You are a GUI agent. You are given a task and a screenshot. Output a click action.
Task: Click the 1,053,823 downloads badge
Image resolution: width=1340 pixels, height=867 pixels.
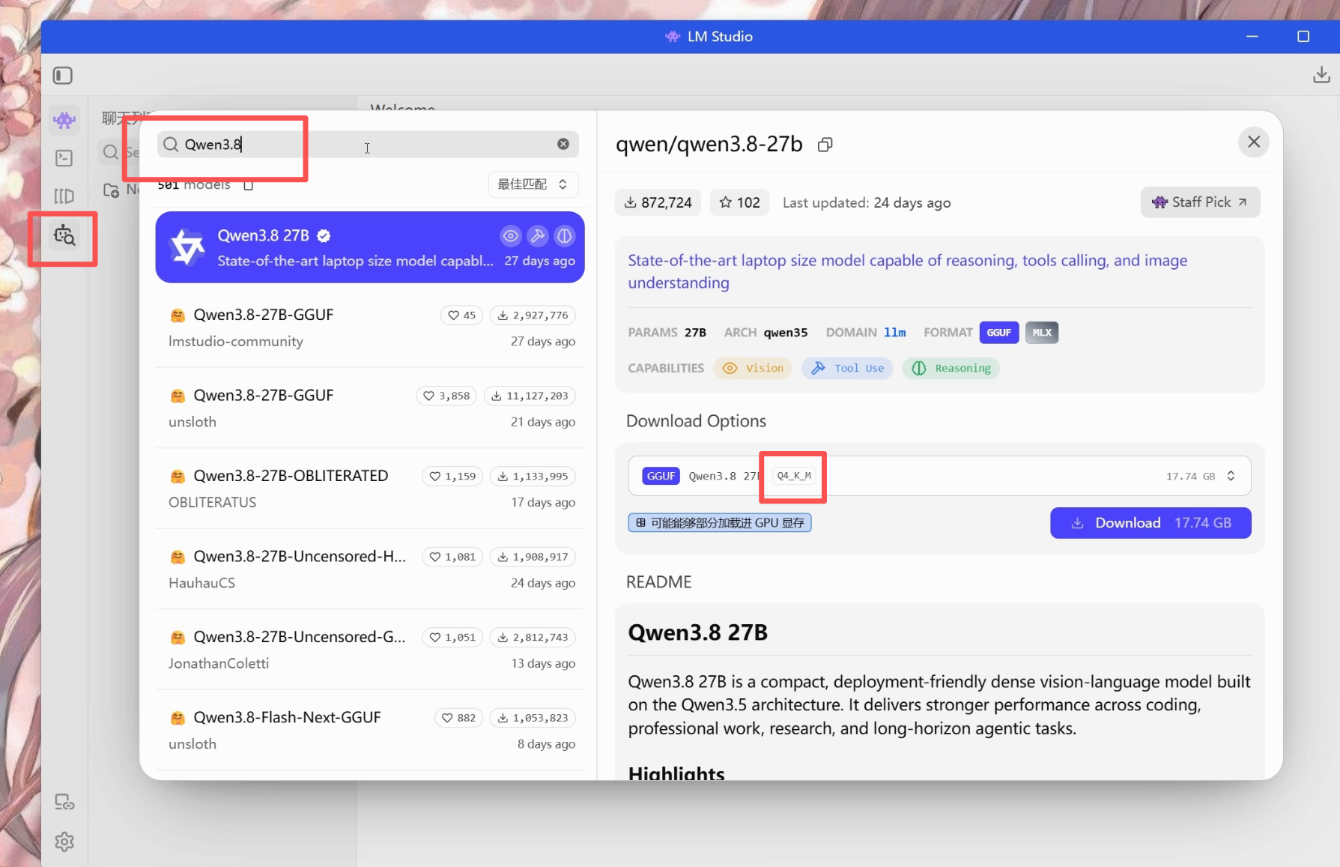coord(533,718)
